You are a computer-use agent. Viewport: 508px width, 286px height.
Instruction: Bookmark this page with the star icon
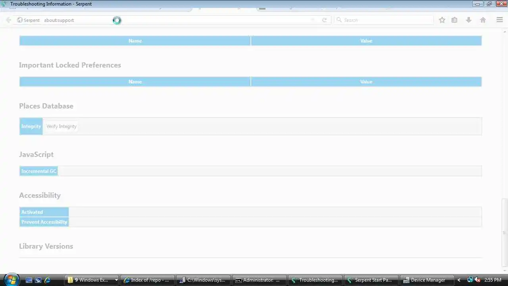coord(442,20)
